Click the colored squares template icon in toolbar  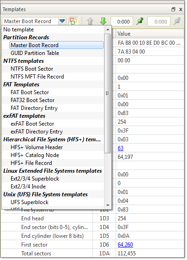click(x=73, y=21)
